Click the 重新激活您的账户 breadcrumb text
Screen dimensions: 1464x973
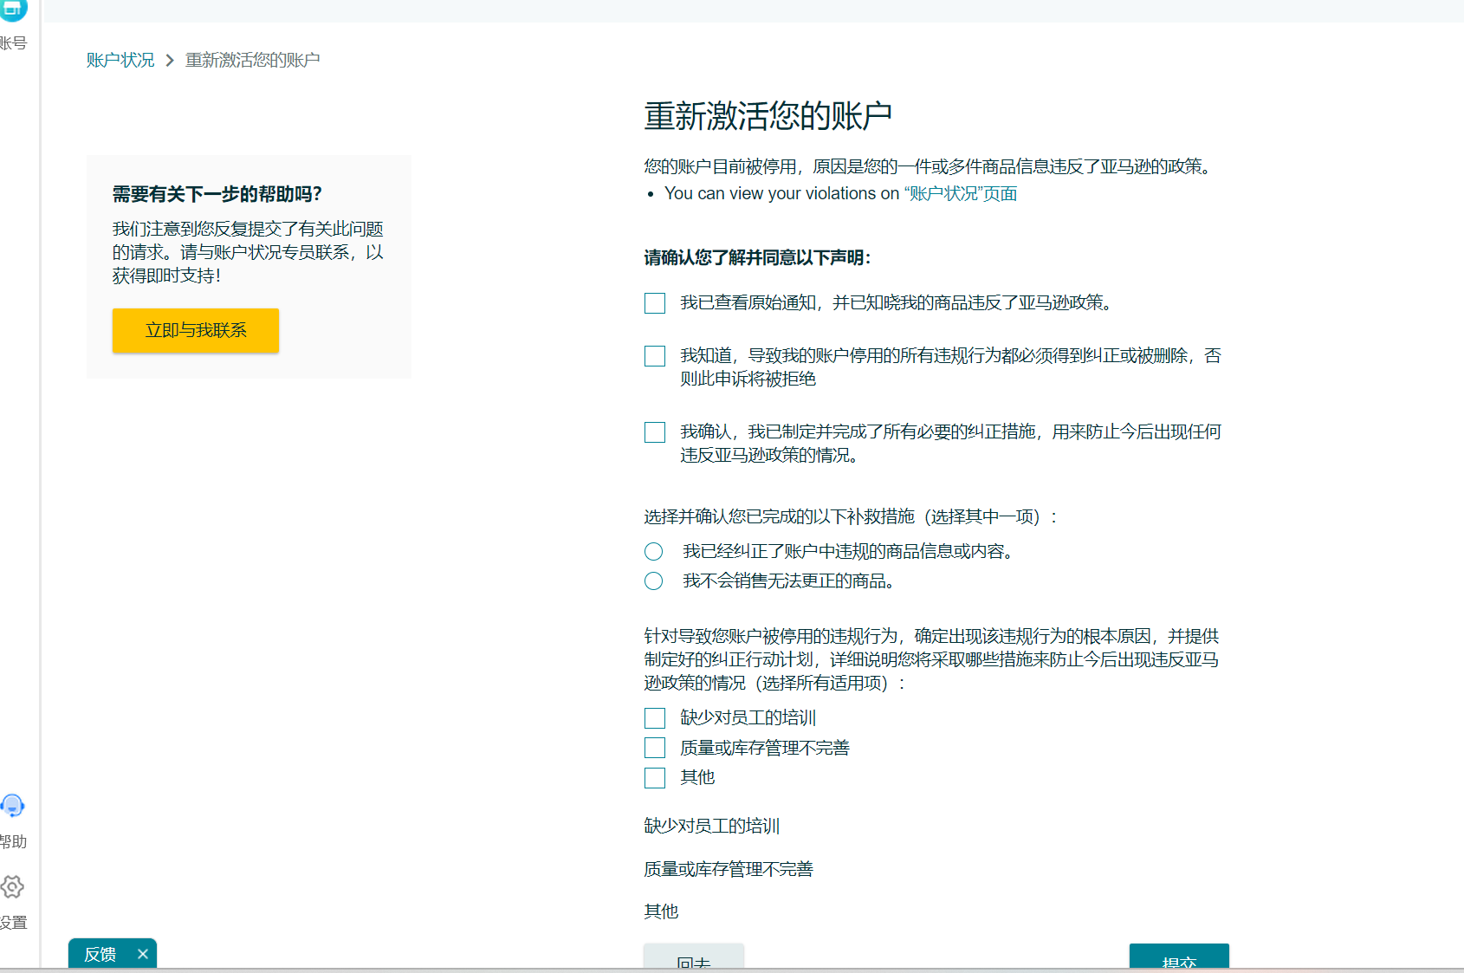point(253,60)
